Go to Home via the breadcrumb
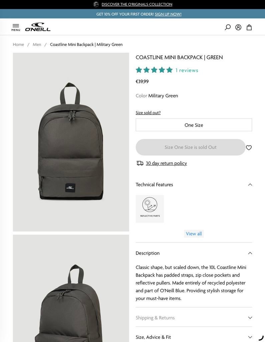 pyautogui.click(x=18, y=44)
